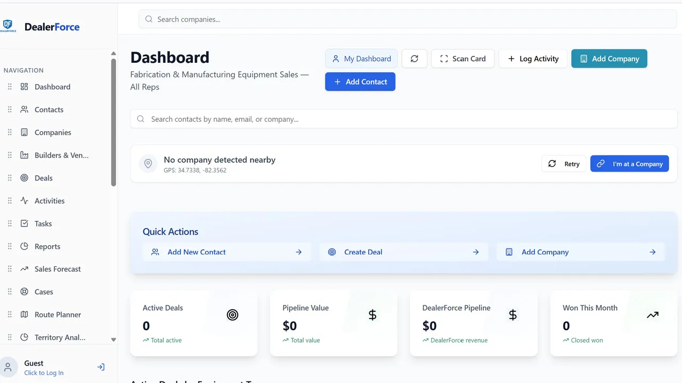682x383 pixels.
Task: Click dollar icon on DealerForce Pipeline card
Action: [513, 315]
